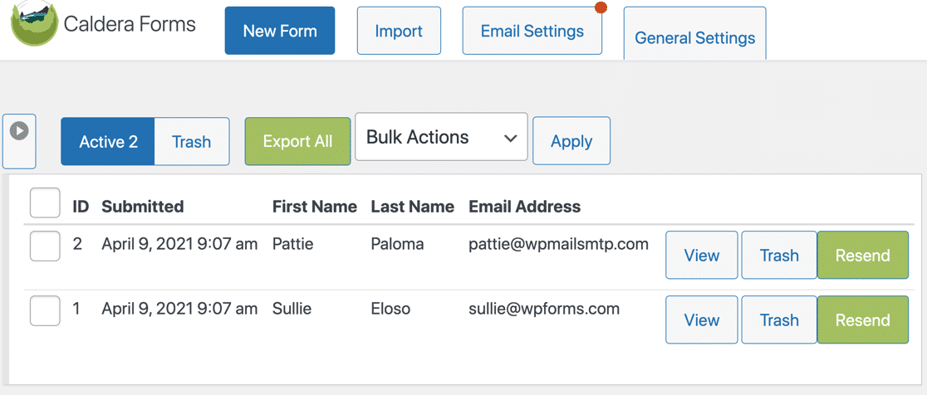Click the Caldera Forms logo icon
The width and height of the screenshot is (927, 395).
point(33,23)
